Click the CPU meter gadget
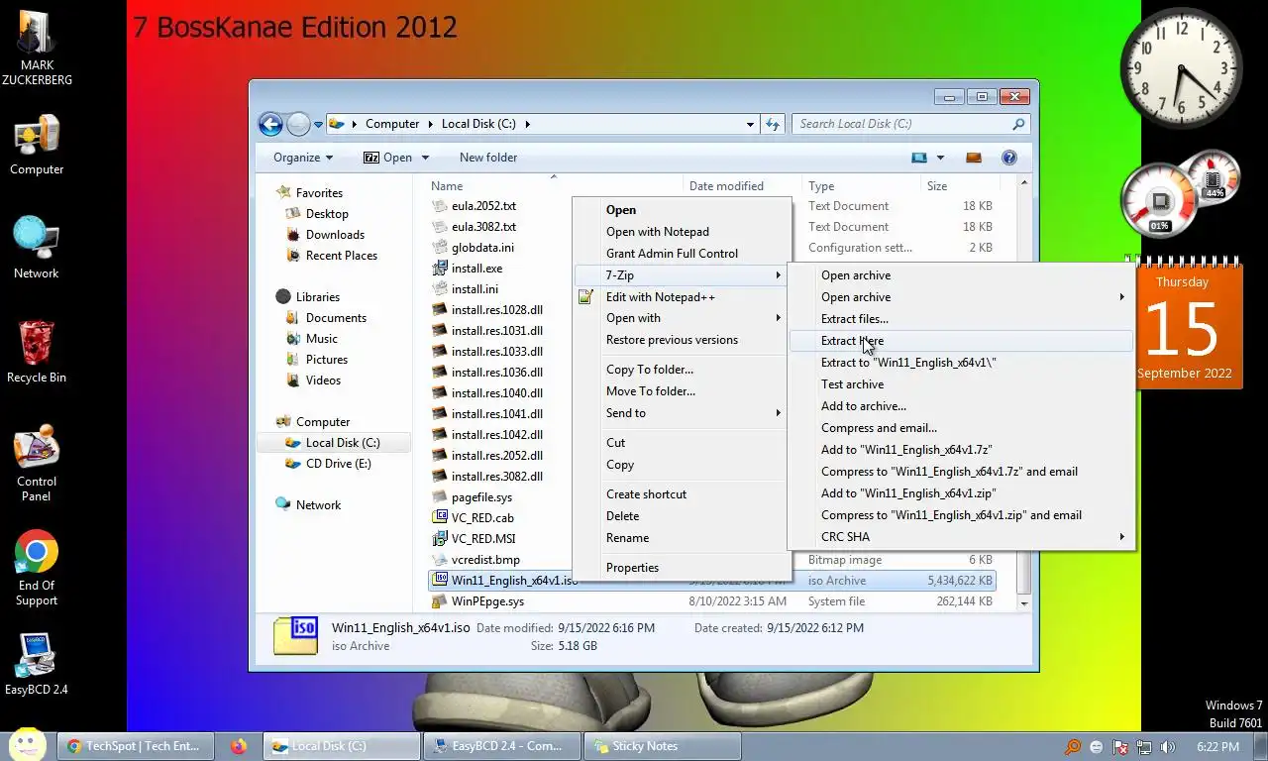This screenshot has width=1268, height=761. coord(1159,202)
